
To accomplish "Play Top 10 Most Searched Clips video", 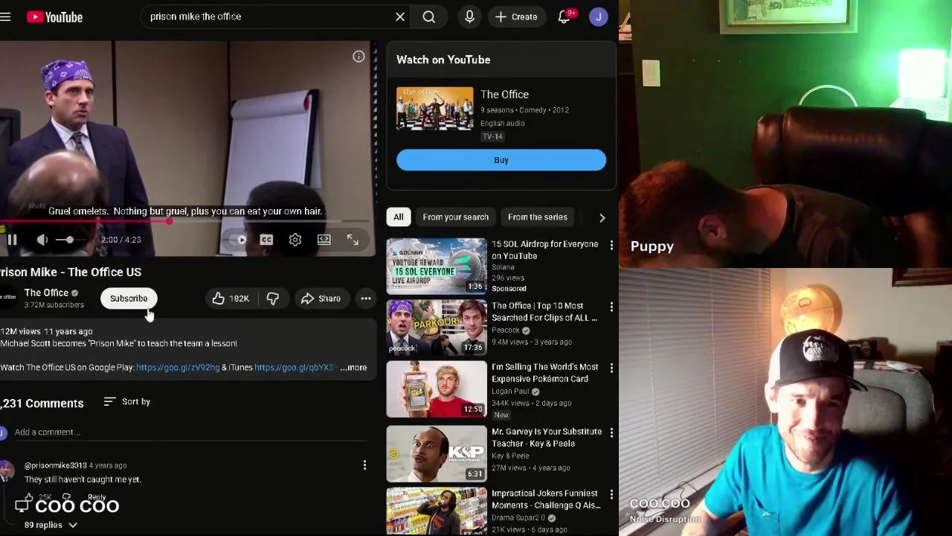I will [437, 328].
